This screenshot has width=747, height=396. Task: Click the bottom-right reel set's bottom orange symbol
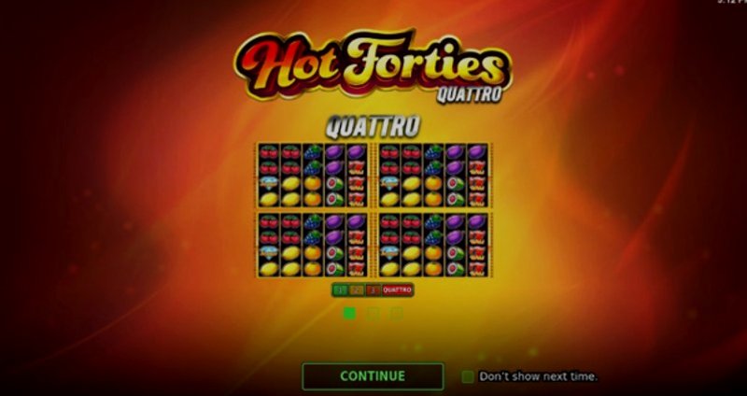[x=433, y=268]
